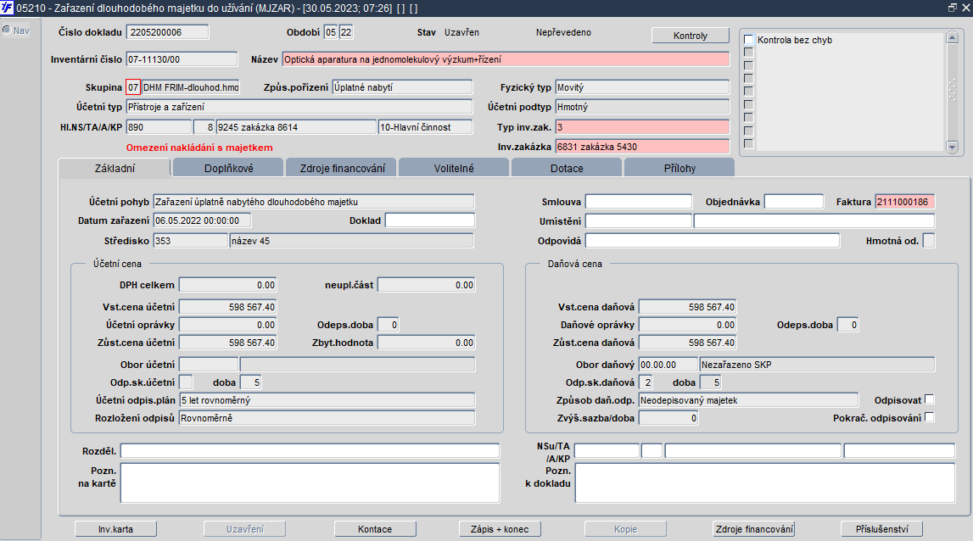Screen dimensions: 973x541
Task: Click the Rozložení odpisů field
Action: (x=327, y=418)
